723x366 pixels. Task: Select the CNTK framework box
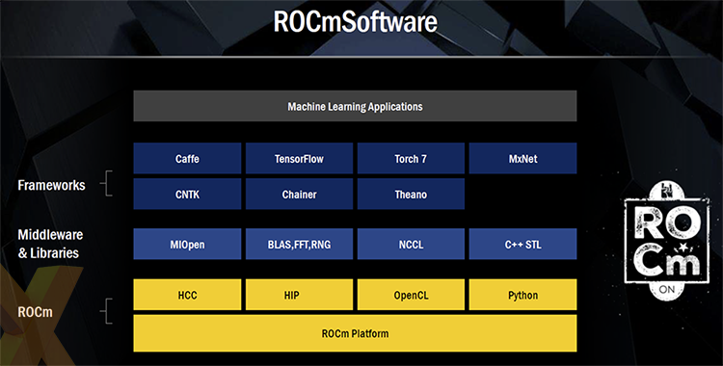point(187,194)
